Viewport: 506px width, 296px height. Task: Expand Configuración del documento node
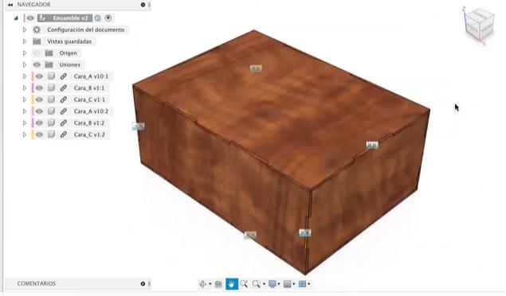pyautogui.click(x=25, y=29)
